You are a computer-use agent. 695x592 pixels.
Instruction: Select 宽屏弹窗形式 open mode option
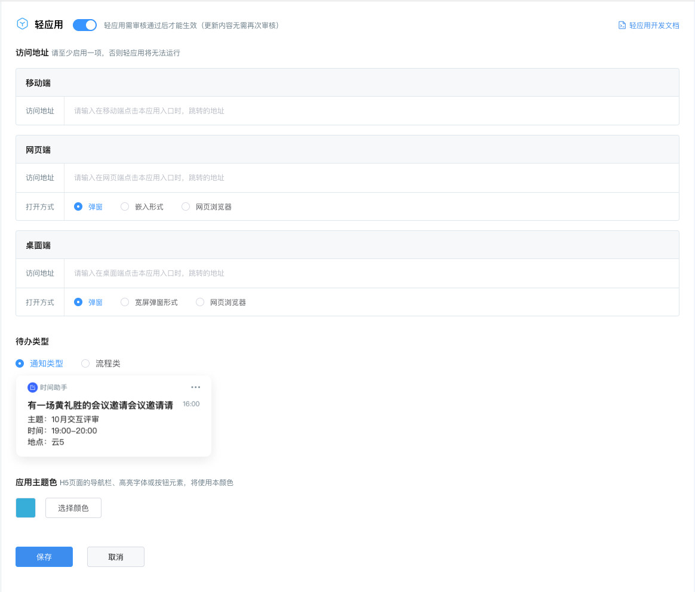click(x=125, y=302)
